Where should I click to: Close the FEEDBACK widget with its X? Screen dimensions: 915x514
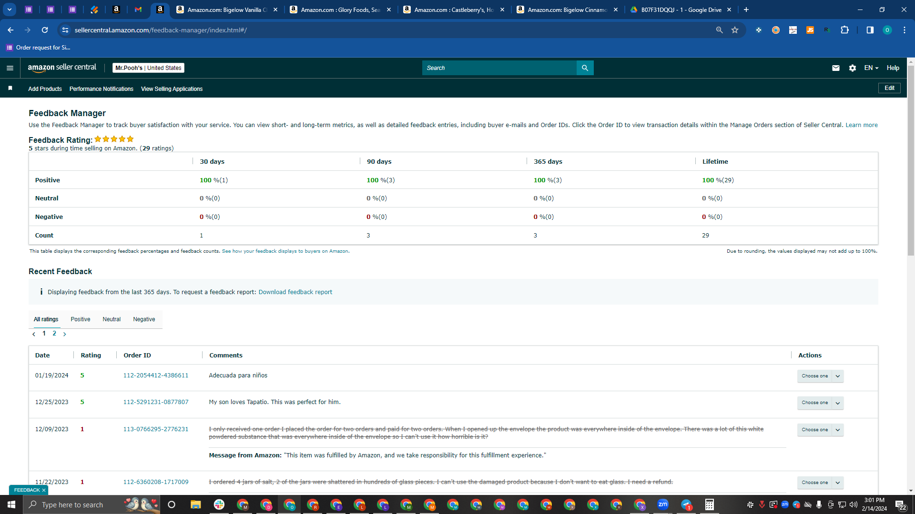[44, 490]
